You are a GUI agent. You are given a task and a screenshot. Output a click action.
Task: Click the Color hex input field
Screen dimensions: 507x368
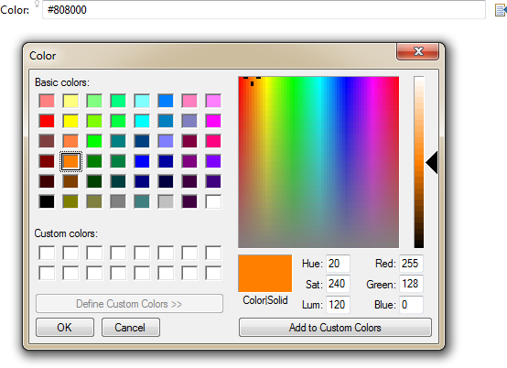[x=264, y=10]
